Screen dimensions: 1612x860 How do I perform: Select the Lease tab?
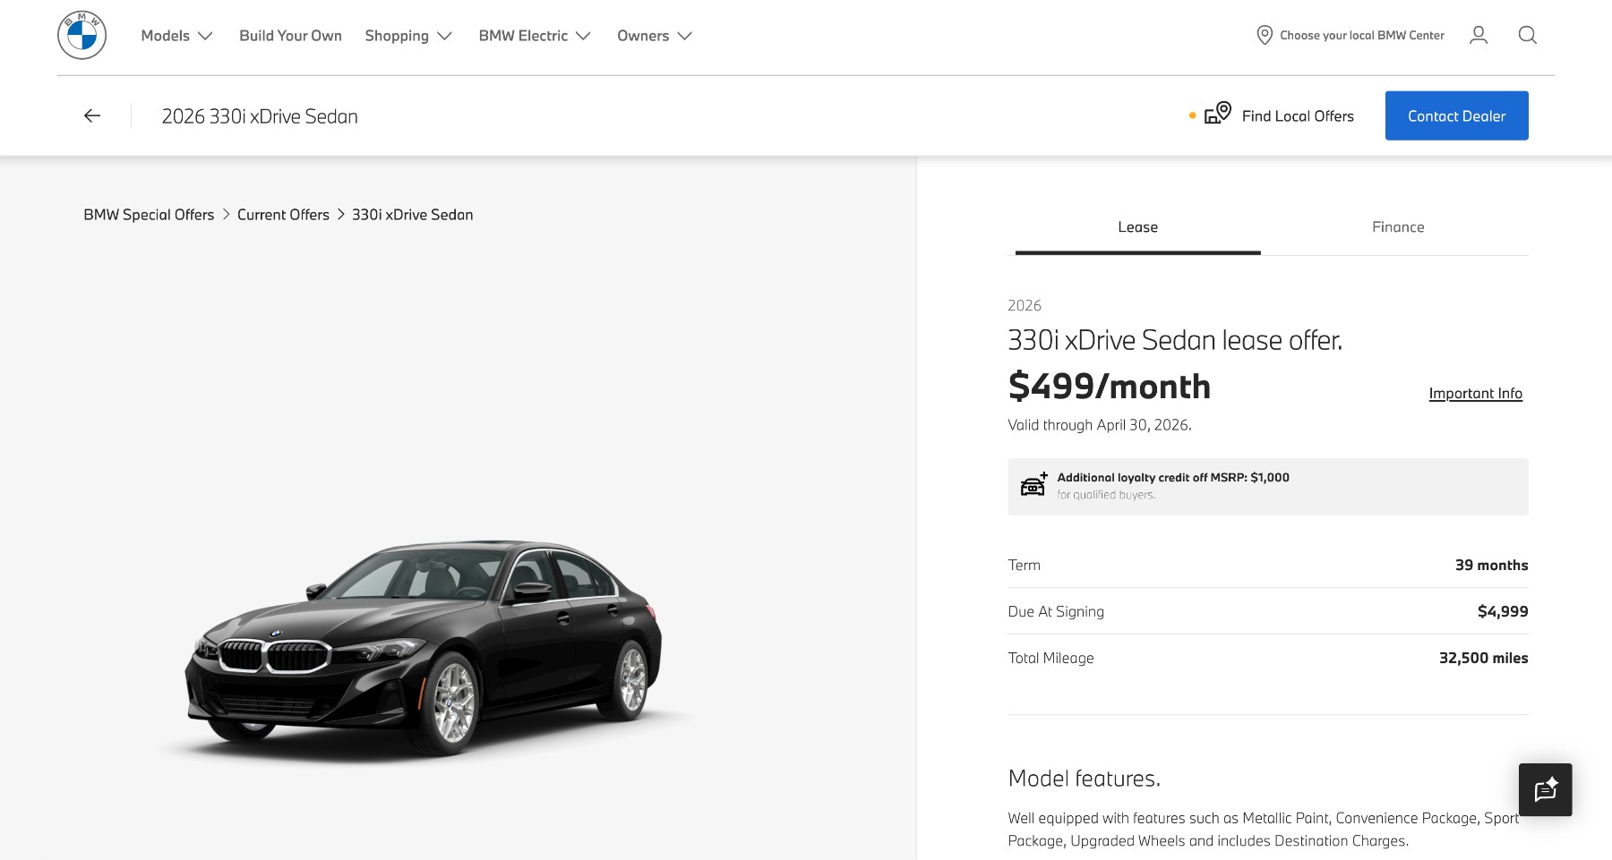coord(1137,227)
